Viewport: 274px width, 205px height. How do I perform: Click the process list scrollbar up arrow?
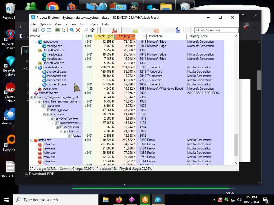[236, 36]
